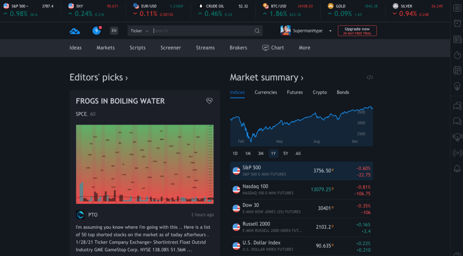Viewport: 463px width, 256px height.
Task: Click the embed code icon beside Market summary
Action: pos(370,78)
